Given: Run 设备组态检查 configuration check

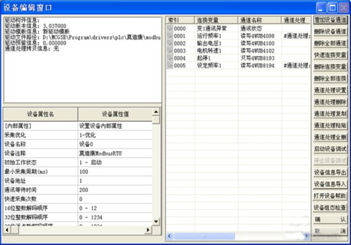Looking at the screenshot, I should click(x=330, y=207).
